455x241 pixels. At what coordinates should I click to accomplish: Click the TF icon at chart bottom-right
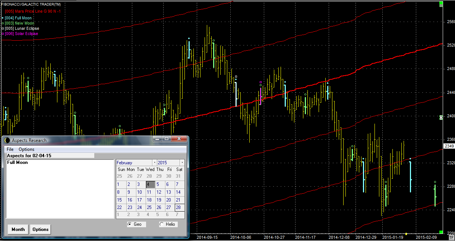[451, 237]
